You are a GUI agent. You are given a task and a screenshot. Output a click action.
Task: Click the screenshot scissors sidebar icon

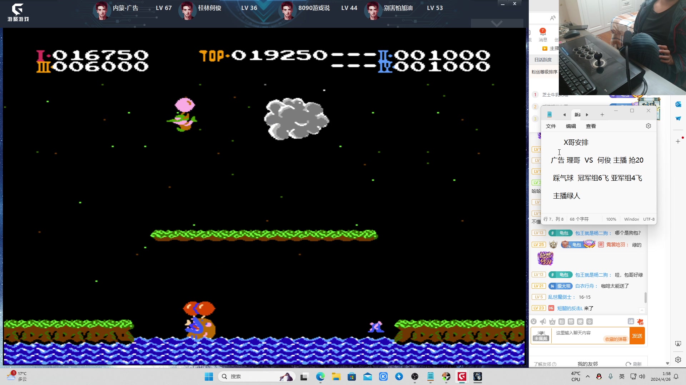[x=678, y=344]
